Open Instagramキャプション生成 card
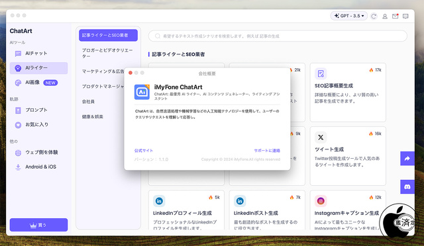Screen dimensions: 424x246 (x=348, y=210)
